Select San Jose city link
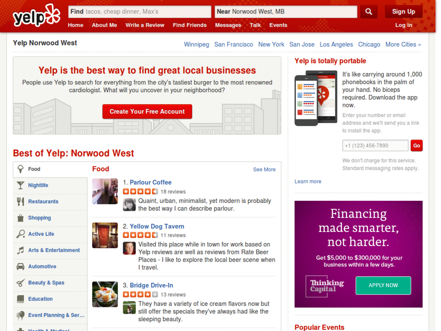 (302, 44)
